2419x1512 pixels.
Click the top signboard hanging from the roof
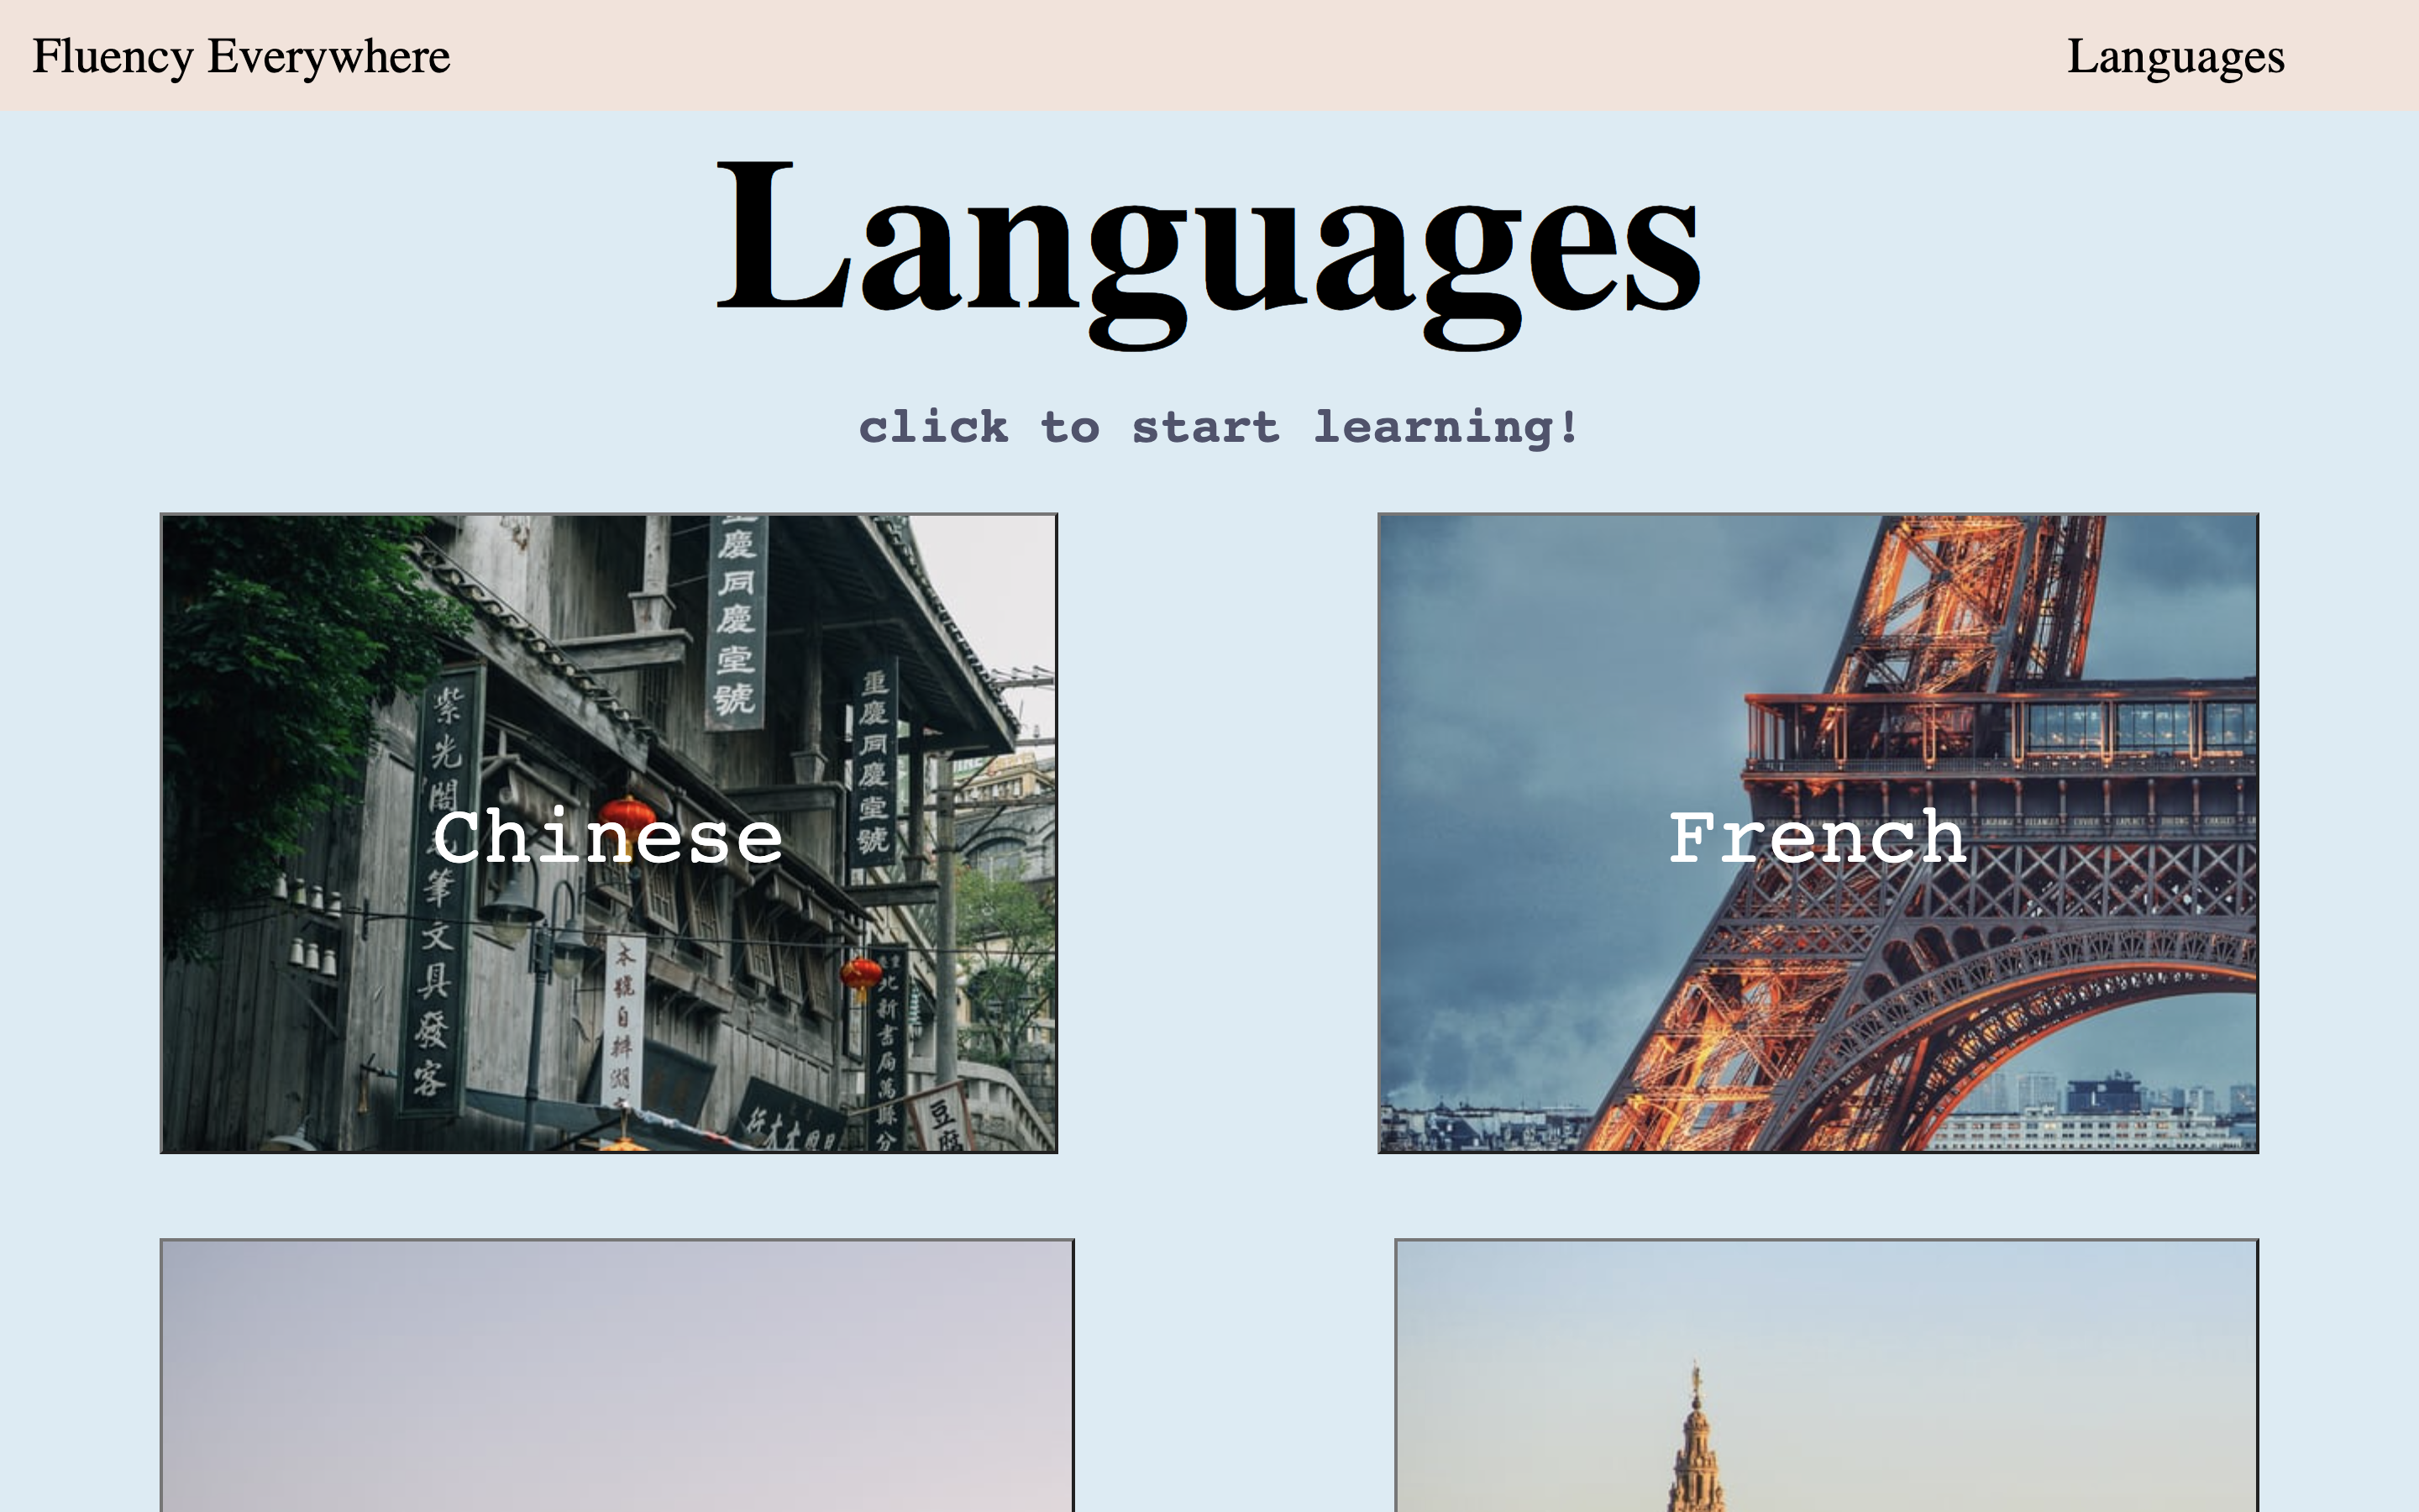[x=736, y=620]
